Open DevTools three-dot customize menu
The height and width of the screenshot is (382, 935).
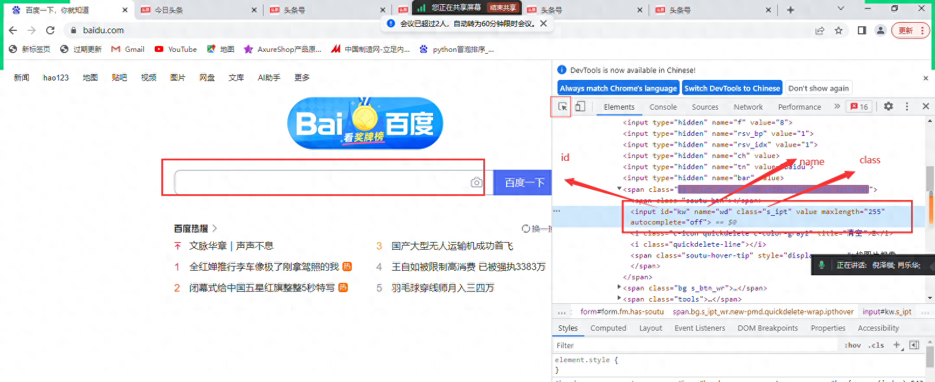(x=907, y=106)
